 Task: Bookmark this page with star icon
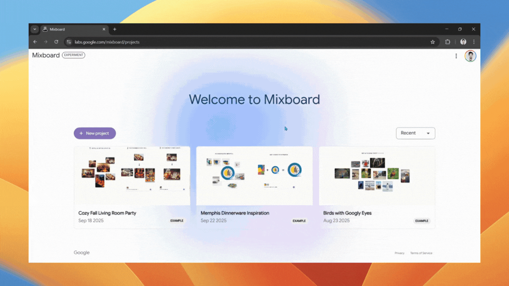[433, 42]
